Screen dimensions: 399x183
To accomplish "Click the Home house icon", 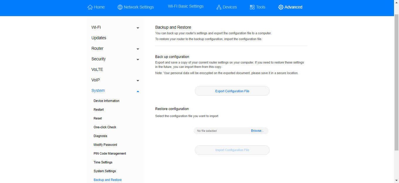I will pyautogui.click(x=90, y=7).
